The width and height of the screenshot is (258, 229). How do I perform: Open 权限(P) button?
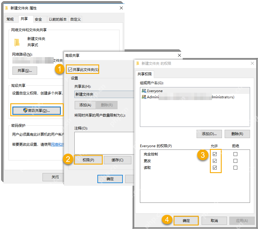88,160
